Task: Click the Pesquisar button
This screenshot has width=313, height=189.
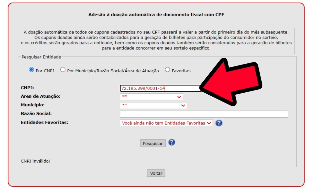Action: [153, 143]
